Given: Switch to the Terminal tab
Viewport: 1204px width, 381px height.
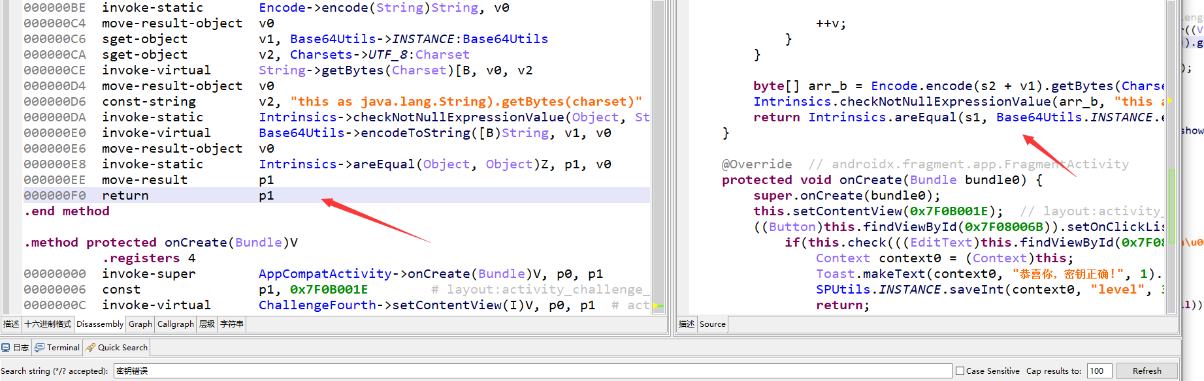Looking at the screenshot, I should [63, 348].
